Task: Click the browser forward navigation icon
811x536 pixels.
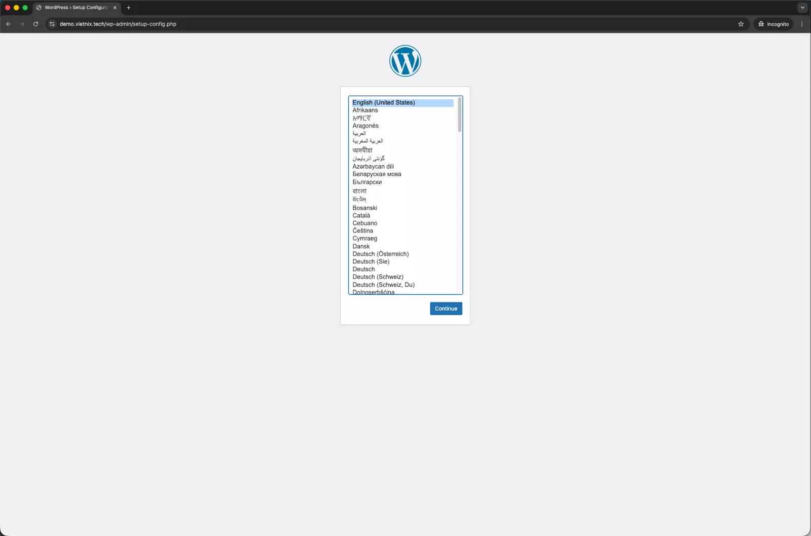Action: 22,24
